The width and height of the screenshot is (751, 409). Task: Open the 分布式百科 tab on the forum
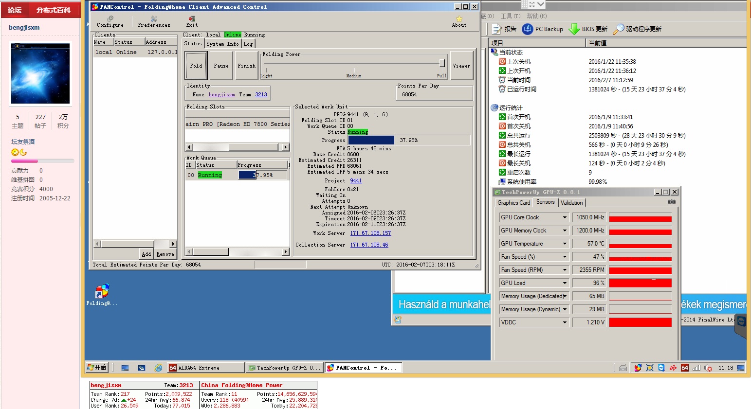[54, 10]
